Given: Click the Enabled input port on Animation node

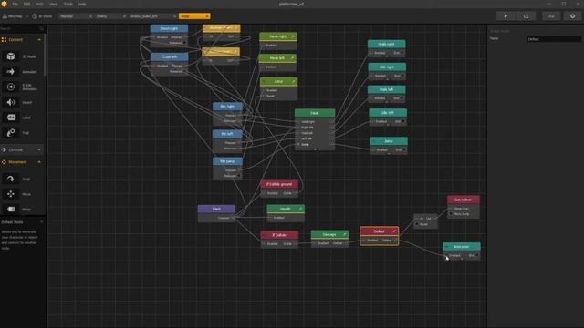Looking at the screenshot, I should tap(446, 255).
